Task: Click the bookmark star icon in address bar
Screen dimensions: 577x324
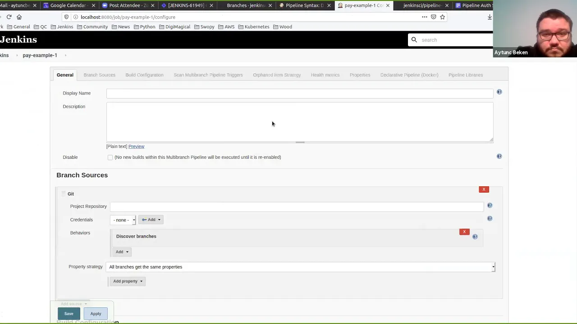Action: click(442, 17)
